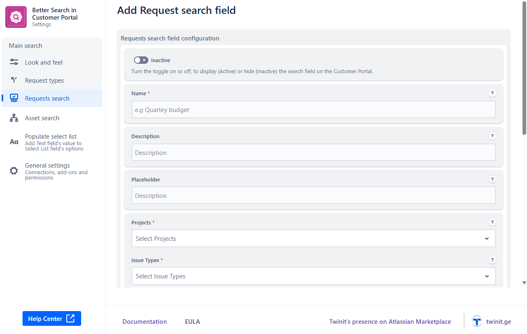527x334 pixels.
Task: Click the Asset search hierarchy icon
Action: click(14, 118)
